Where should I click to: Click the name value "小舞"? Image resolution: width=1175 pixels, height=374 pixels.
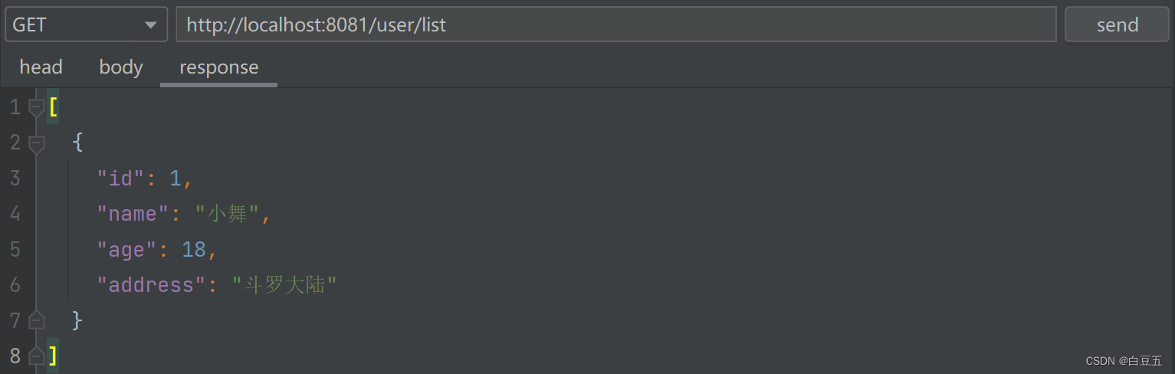(228, 215)
